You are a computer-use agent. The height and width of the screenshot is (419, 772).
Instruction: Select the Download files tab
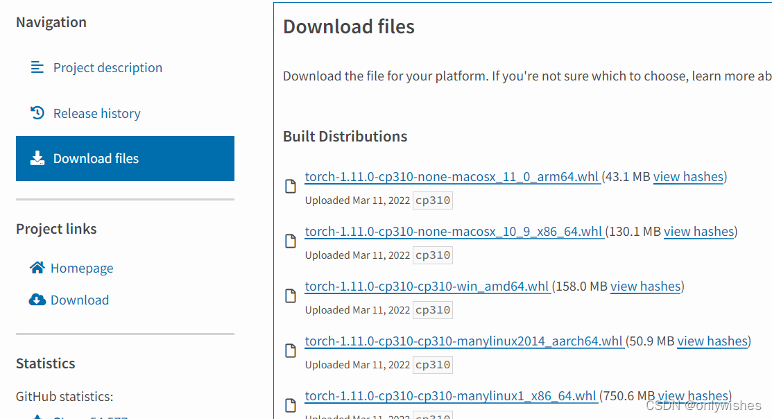[x=125, y=159]
